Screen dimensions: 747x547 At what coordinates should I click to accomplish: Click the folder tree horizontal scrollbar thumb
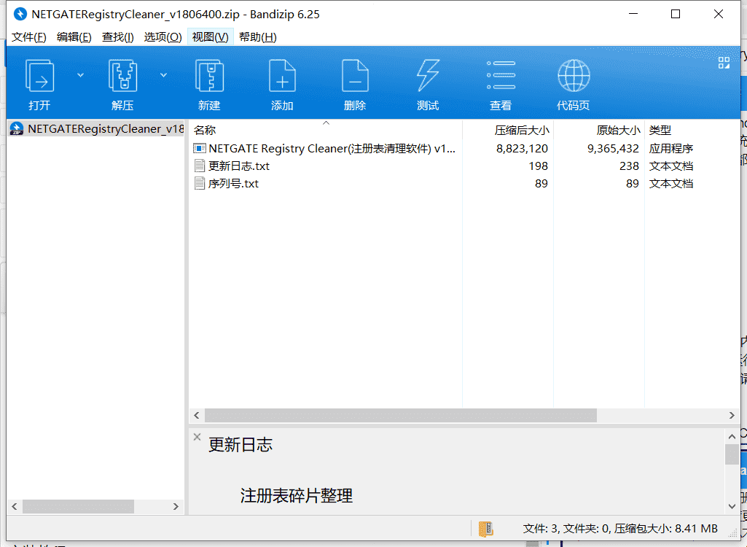(x=78, y=506)
